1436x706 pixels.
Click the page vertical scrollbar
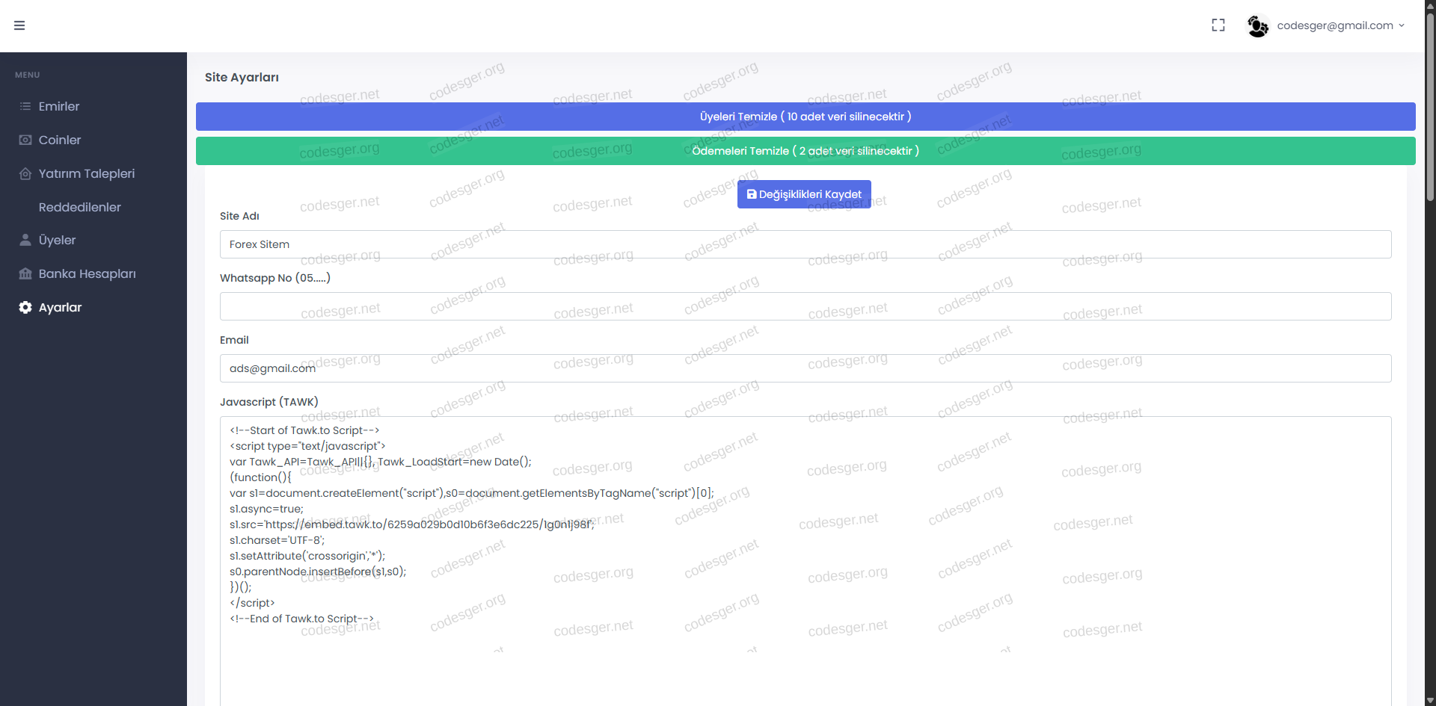click(1429, 105)
